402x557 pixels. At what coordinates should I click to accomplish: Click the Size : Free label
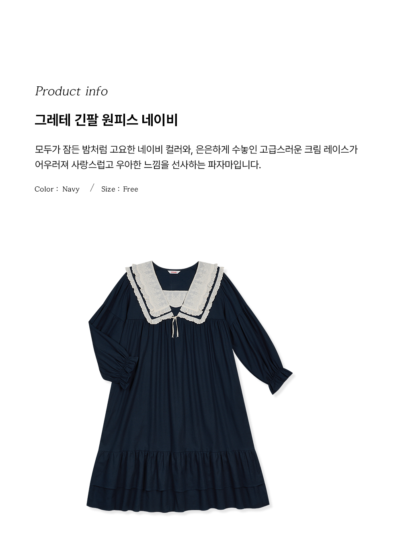120,189
